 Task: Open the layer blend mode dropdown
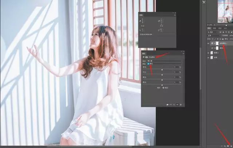214,36
